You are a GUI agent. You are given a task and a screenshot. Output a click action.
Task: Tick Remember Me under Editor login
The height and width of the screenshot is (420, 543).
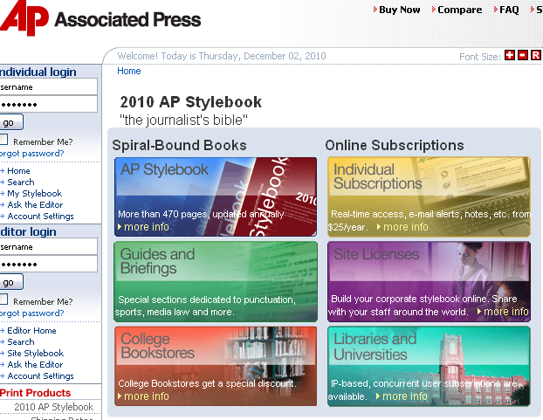point(3,300)
